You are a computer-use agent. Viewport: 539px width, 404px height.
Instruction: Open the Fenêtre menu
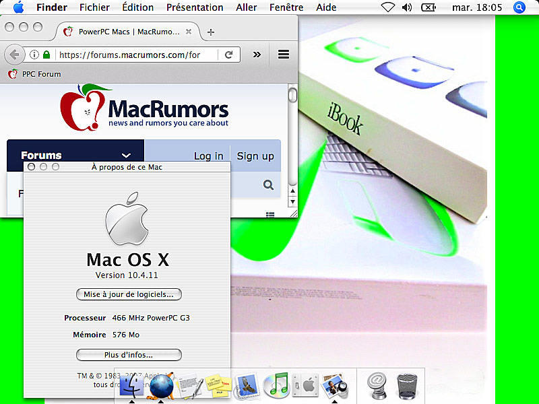click(286, 7)
